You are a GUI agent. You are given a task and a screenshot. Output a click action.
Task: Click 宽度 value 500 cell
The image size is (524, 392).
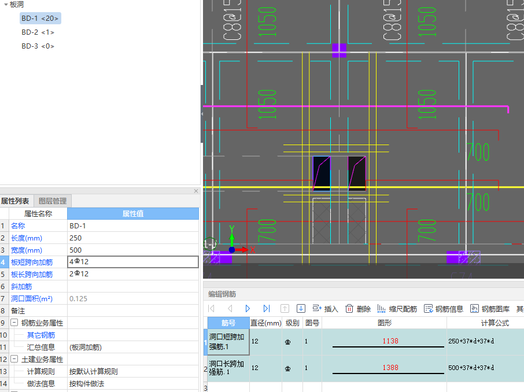133,250
